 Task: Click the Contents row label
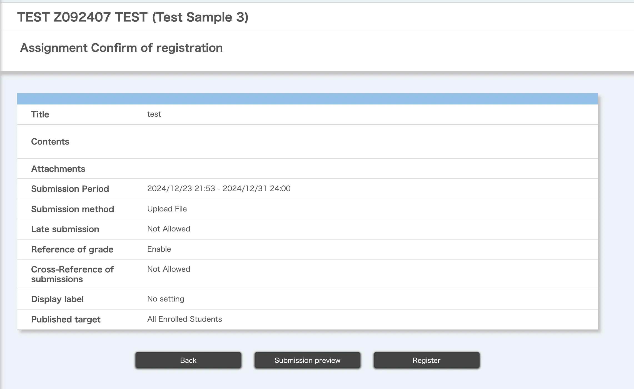50,142
